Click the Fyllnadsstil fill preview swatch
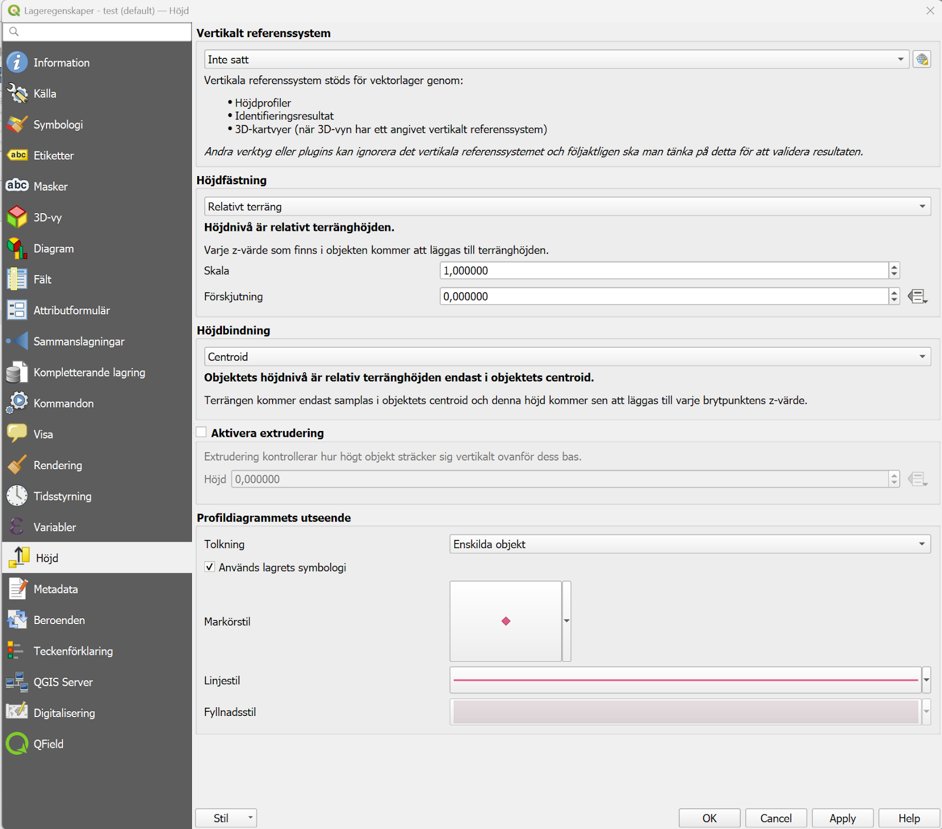 (x=686, y=712)
